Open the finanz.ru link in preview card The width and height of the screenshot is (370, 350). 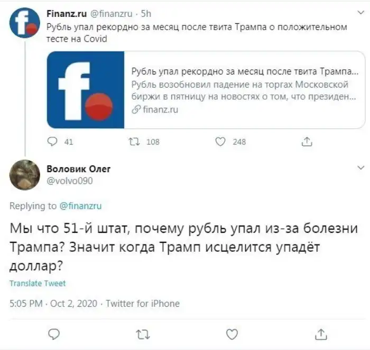click(x=161, y=110)
